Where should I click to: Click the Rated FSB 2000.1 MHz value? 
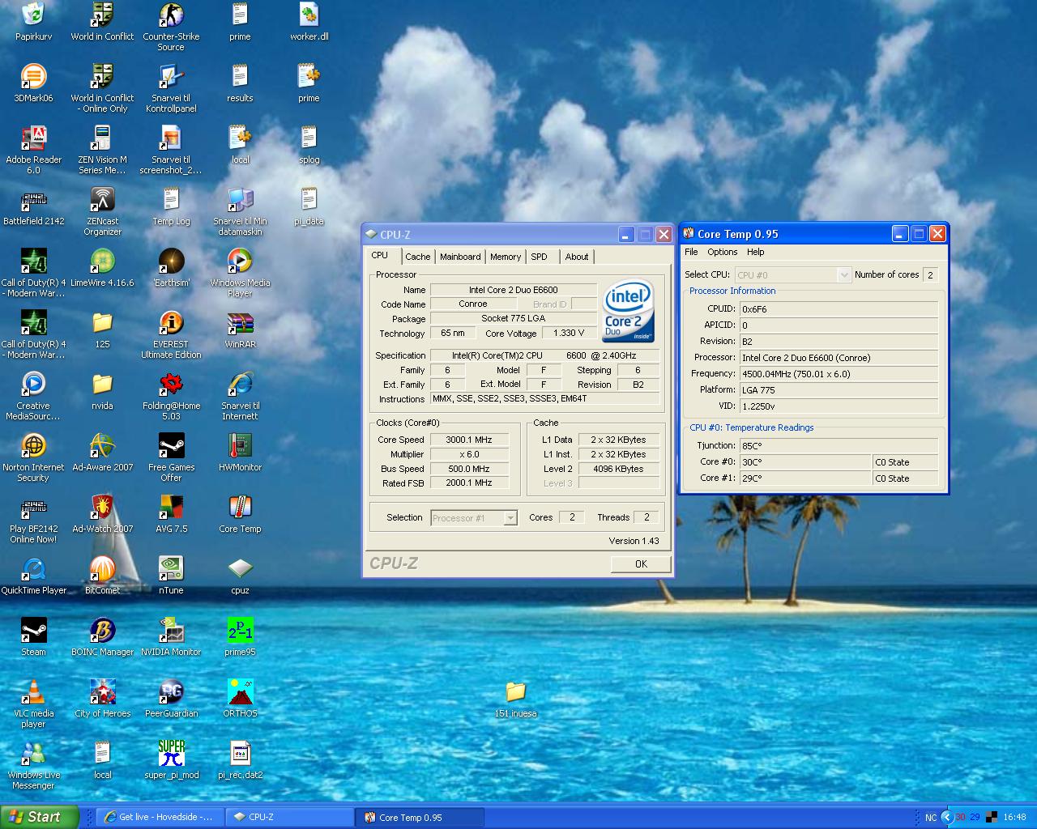coord(469,483)
